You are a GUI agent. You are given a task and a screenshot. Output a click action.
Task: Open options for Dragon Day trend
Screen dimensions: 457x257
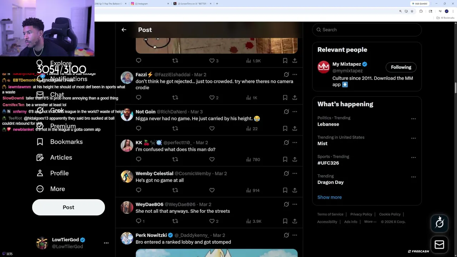tap(413, 177)
